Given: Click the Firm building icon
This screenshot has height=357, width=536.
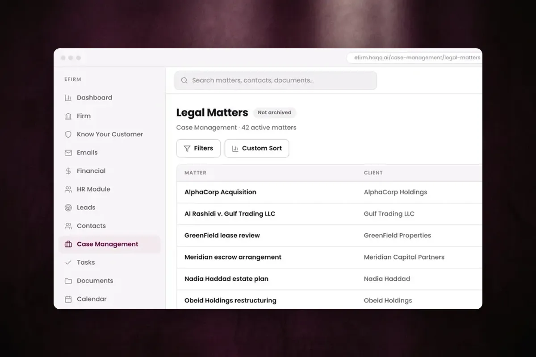Looking at the screenshot, I should [68, 116].
